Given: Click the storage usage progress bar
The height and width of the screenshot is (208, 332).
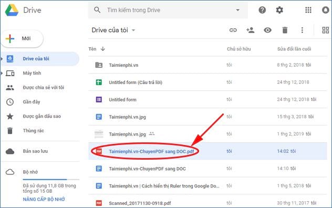Looking at the screenshot, I should click(51, 180).
